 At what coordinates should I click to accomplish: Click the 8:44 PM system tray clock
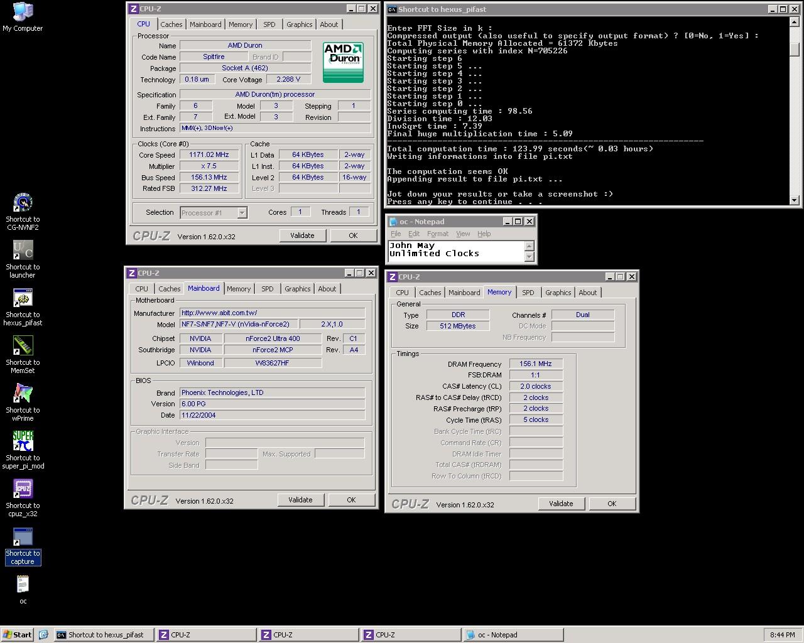[x=782, y=635]
